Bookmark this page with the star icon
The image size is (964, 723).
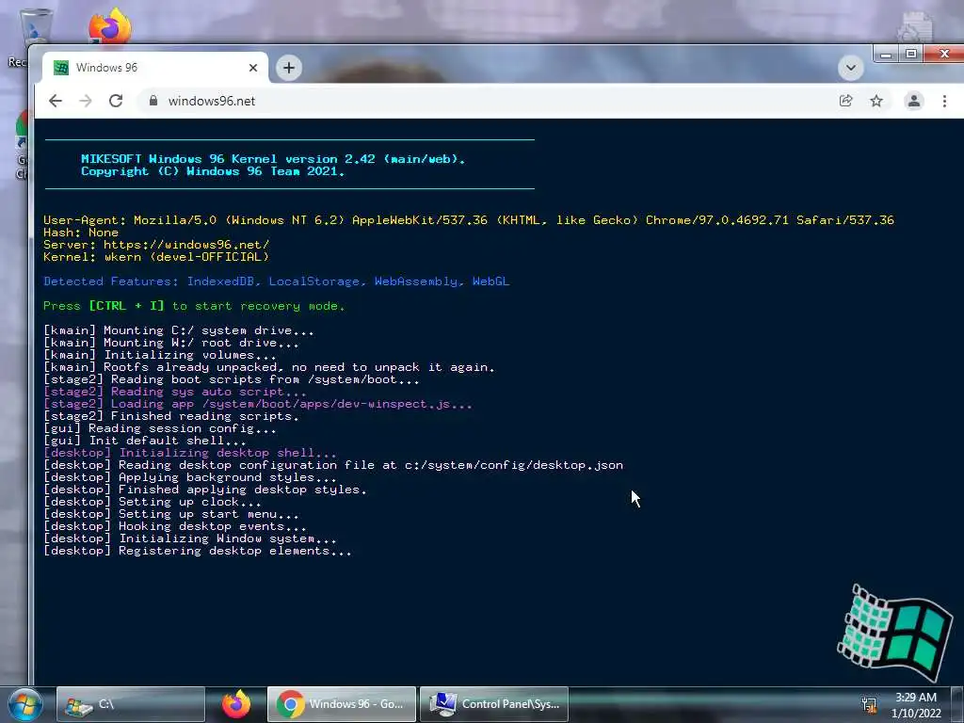876,101
